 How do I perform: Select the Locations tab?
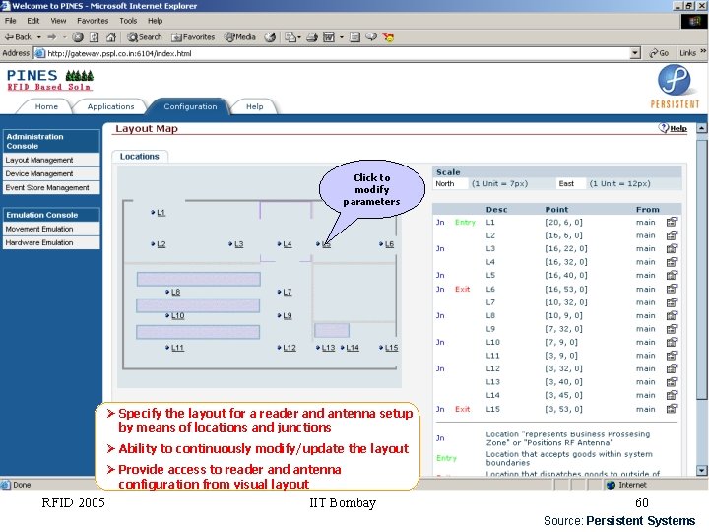click(x=140, y=157)
